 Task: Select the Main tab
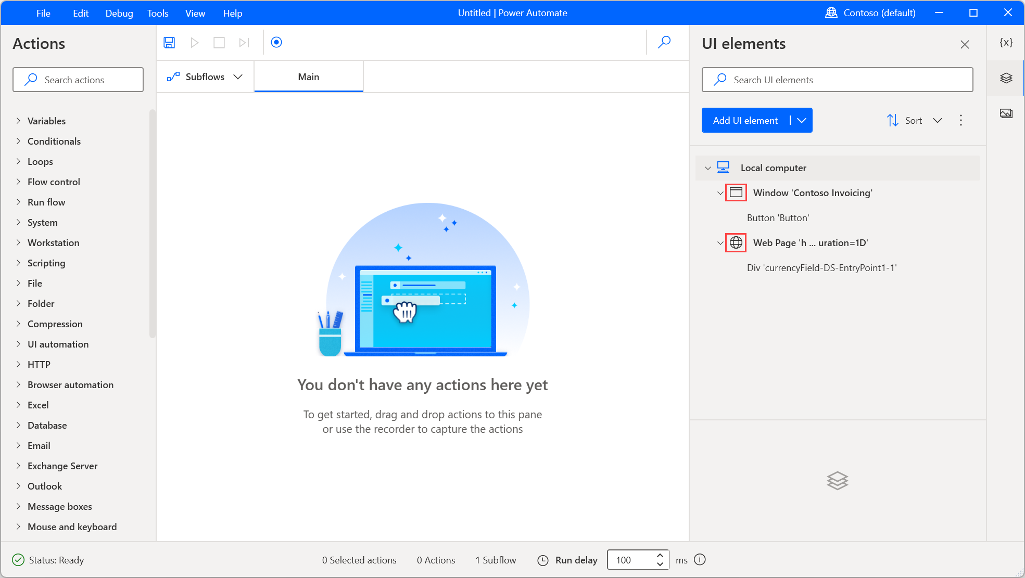[x=308, y=76]
